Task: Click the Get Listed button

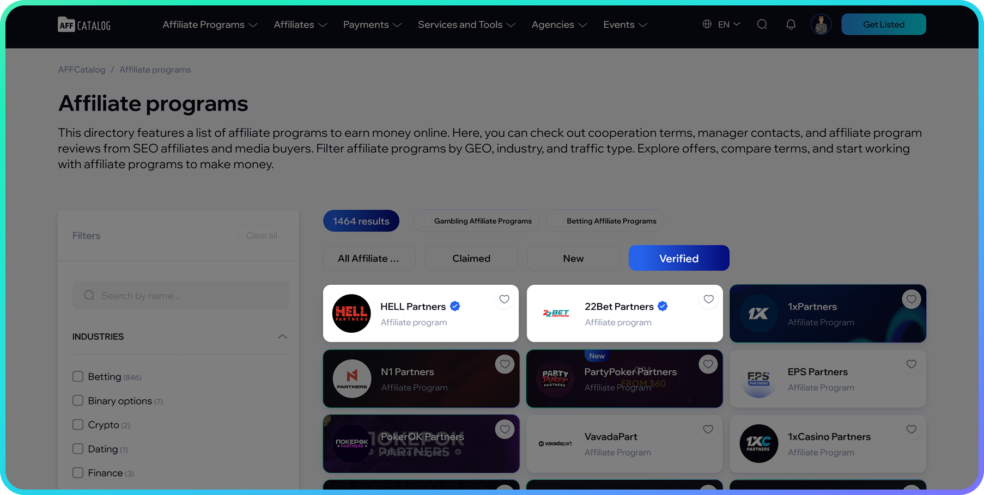Action: pos(884,25)
